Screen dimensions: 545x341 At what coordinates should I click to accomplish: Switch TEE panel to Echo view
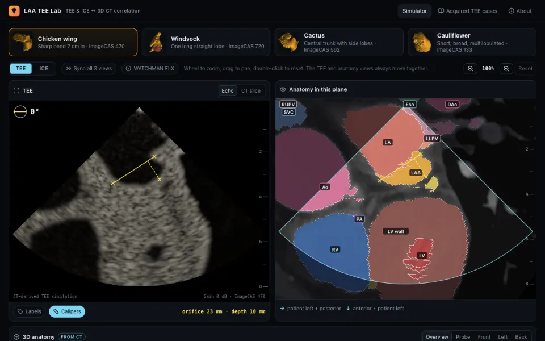tap(228, 91)
